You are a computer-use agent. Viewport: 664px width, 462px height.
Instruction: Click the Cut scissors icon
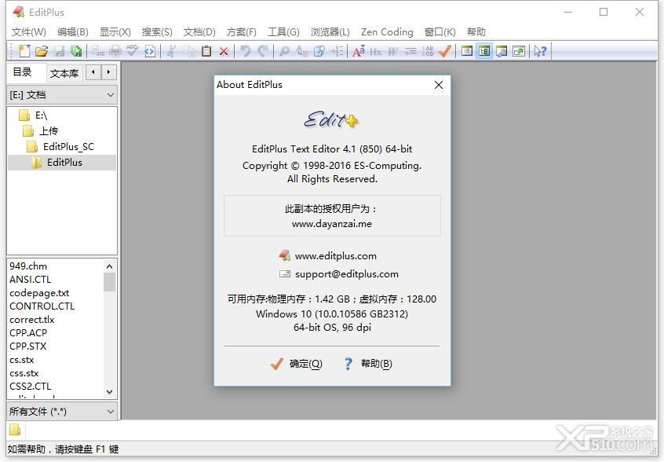coord(172,51)
